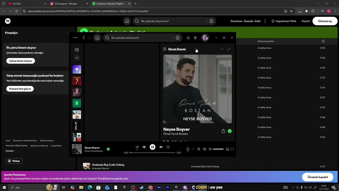The height and width of the screenshot is (191, 339).
Task: Open the profile avatar menu
Action: [x=205, y=38]
